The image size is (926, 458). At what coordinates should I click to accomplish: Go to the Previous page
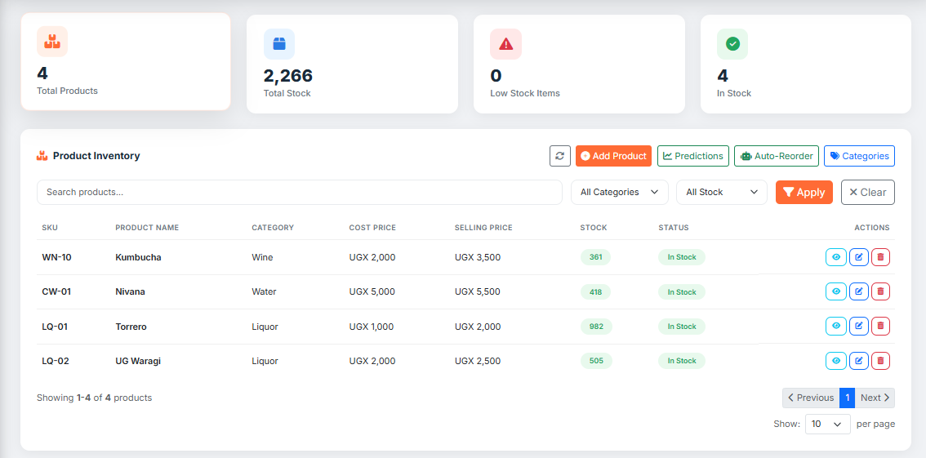point(811,398)
